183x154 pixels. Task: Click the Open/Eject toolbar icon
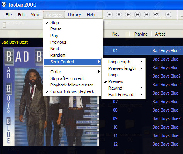point(168,15)
